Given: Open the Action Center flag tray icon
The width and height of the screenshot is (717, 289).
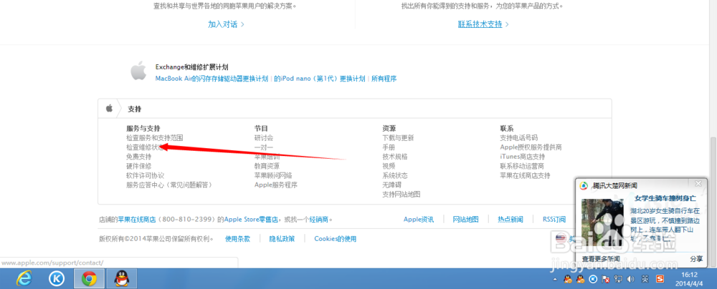Looking at the screenshot, I should [x=605, y=279].
